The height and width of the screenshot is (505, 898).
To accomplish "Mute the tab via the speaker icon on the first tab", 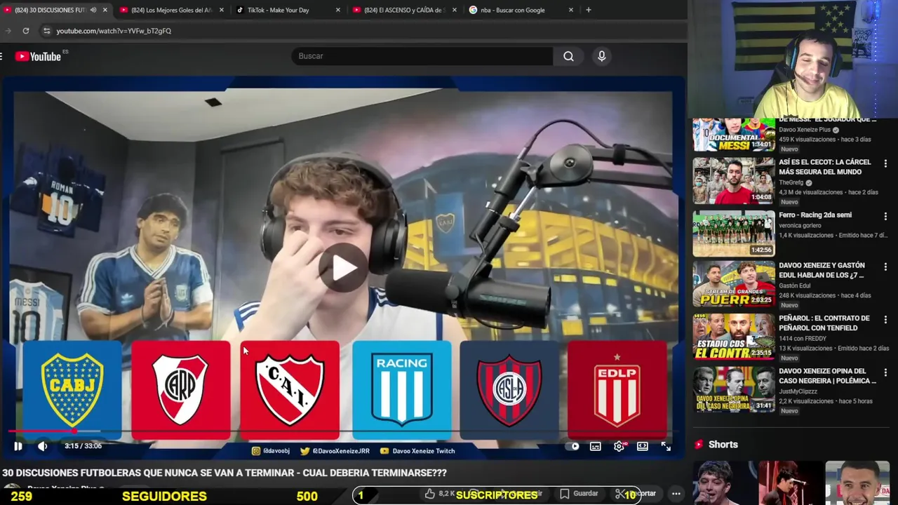I will 93,10.
